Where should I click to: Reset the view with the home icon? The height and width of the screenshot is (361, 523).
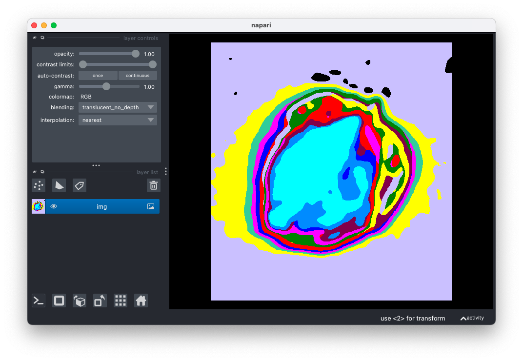tap(141, 301)
